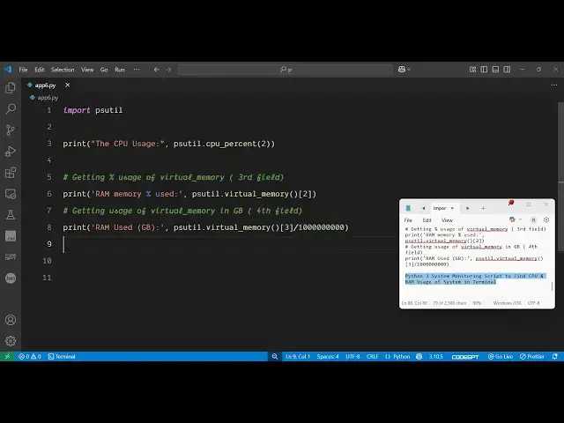The image size is (564, 423).
Task: Toggle the Primary Side Bar
Action: pos(484,70)
